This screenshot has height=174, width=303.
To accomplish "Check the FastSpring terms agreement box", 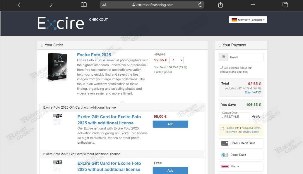I will pos(222,128).
